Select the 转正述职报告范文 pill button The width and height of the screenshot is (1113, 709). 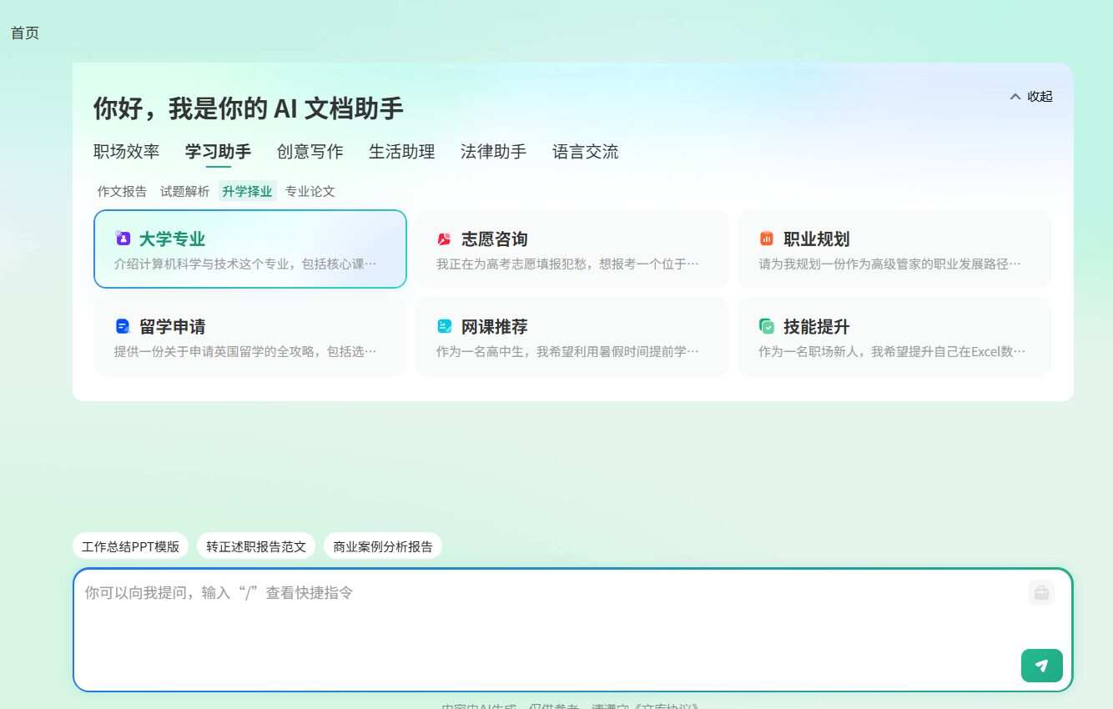pos(256,546)
